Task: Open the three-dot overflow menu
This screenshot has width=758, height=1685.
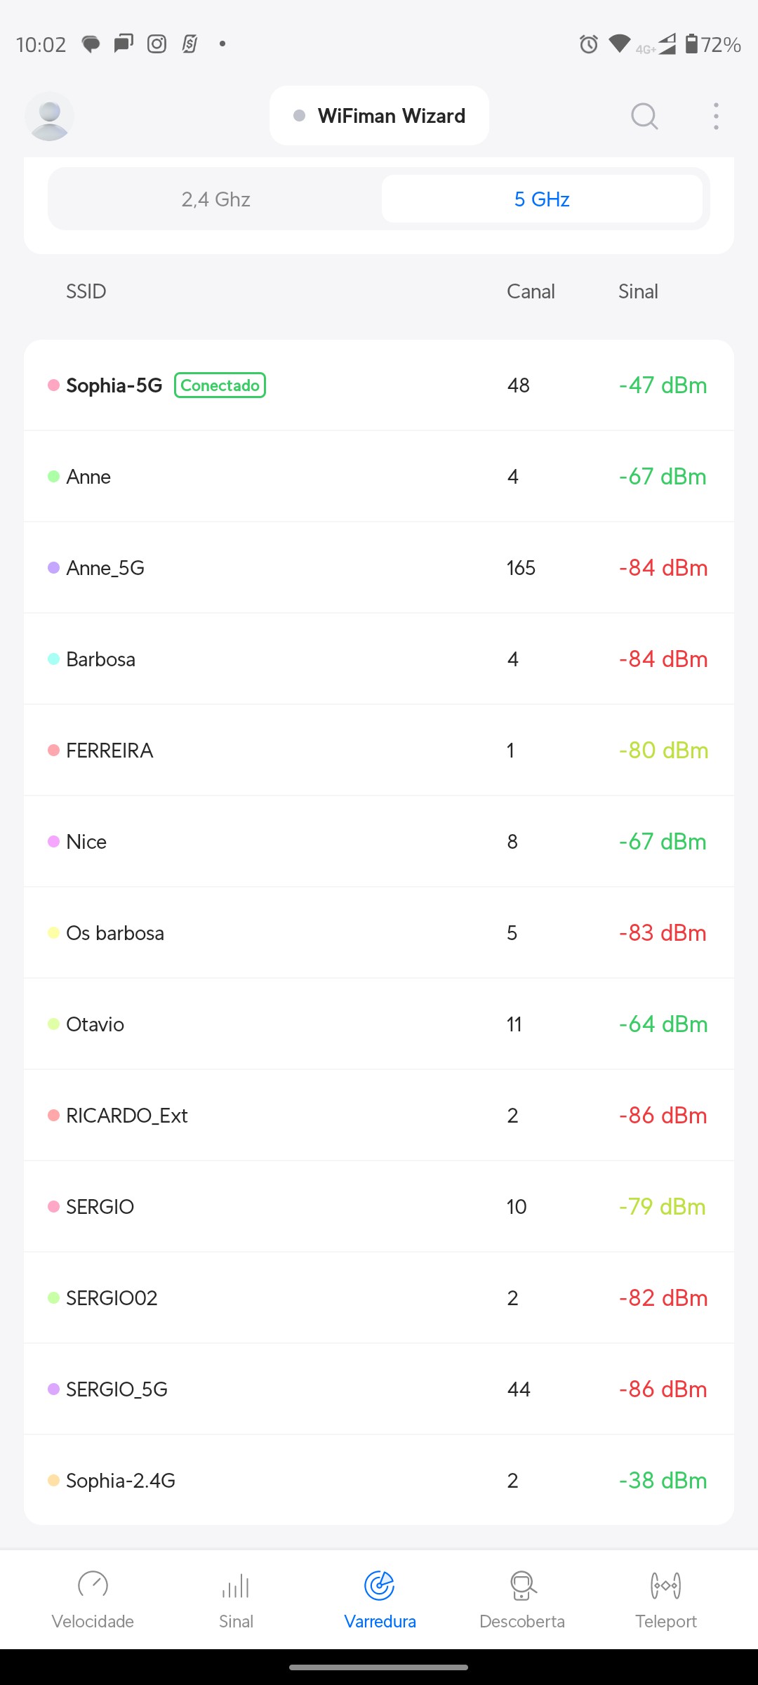Action: pos(716,116)
